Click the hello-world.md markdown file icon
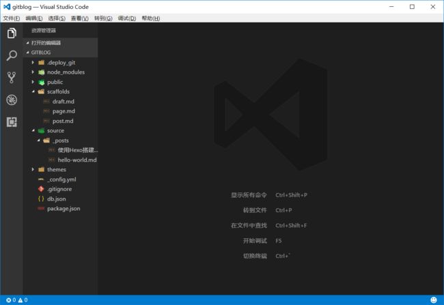444x305 pixels. pos(52,160)
